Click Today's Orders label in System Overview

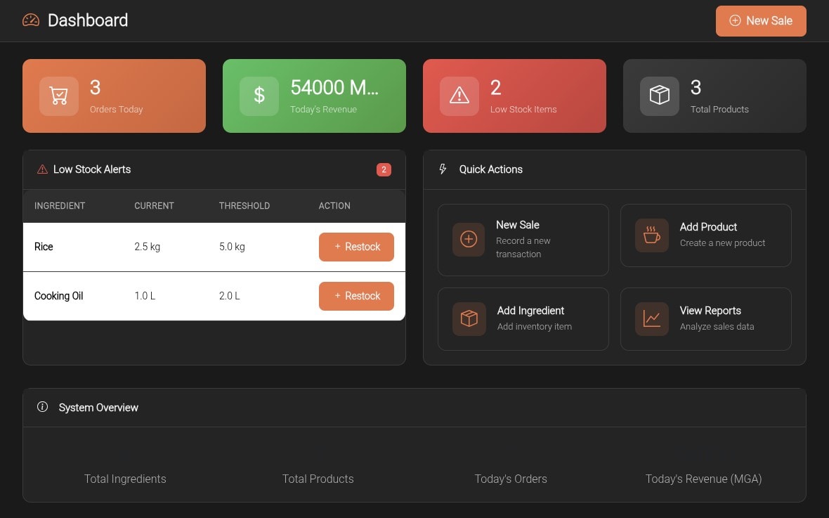pos(511,479)
